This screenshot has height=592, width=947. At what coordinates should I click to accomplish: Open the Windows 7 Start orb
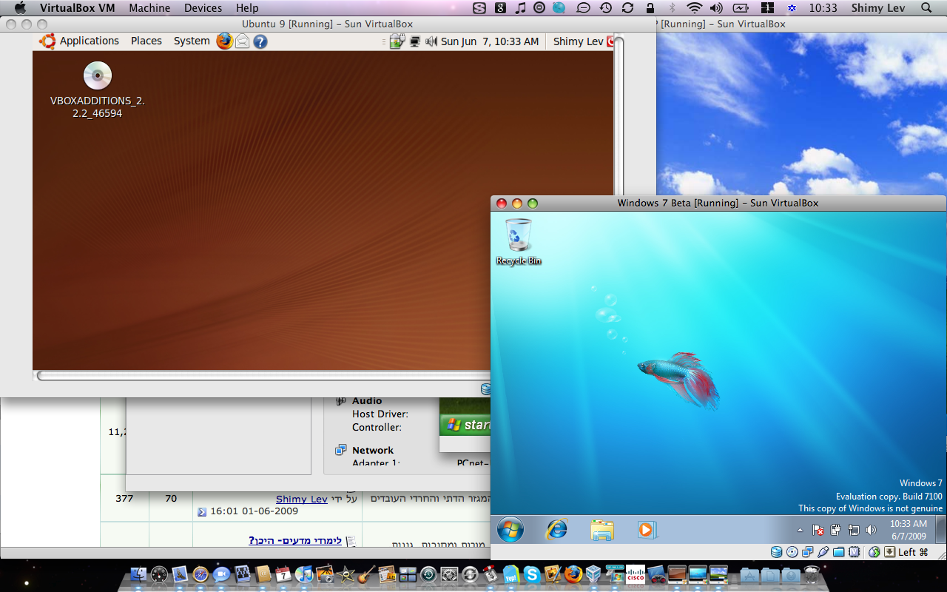click(510, 529)
